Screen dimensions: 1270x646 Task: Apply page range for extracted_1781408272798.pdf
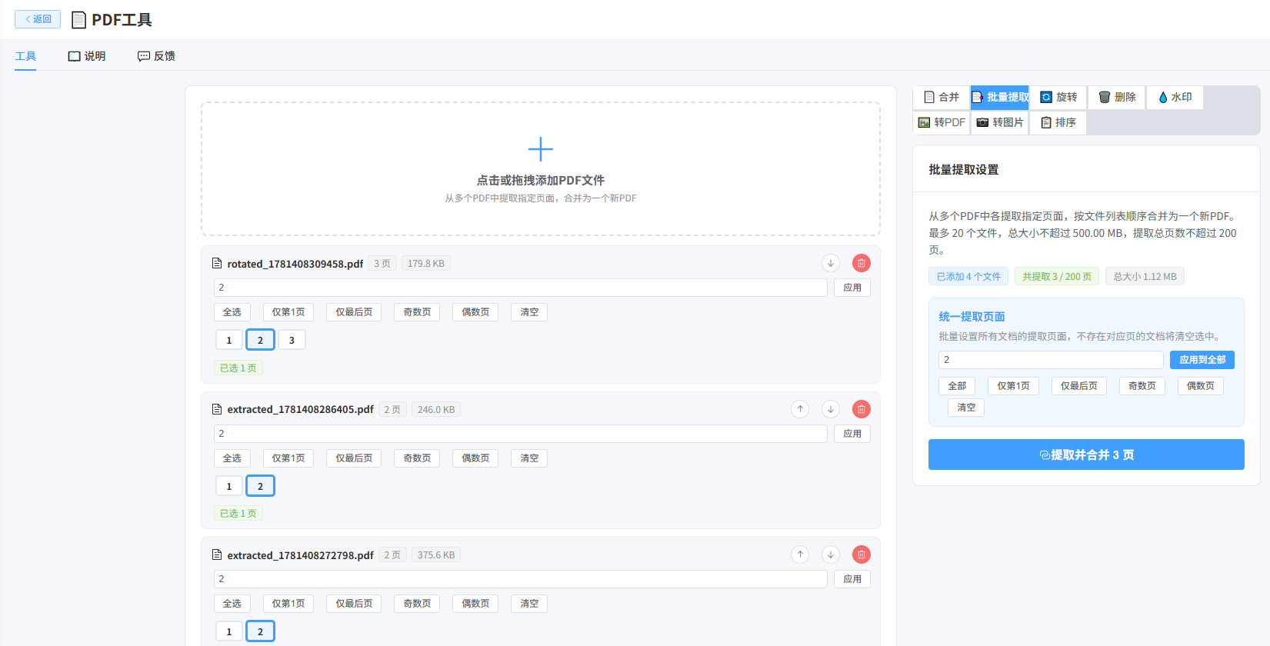[852, 579]
